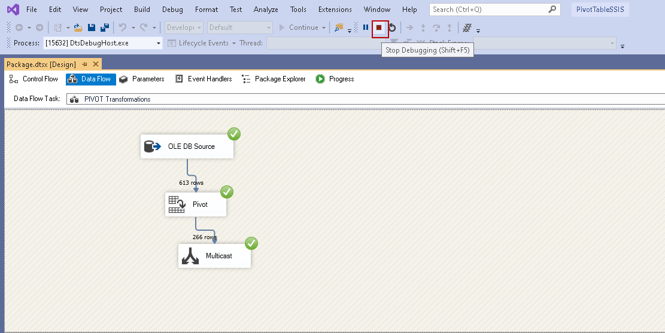Click the Multicast success checkmark
This screenshot has height=333, width=665.
251,243
